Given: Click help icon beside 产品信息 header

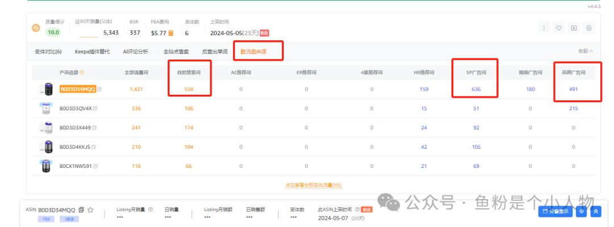Looking at the screenshot, I should point(82,72).
